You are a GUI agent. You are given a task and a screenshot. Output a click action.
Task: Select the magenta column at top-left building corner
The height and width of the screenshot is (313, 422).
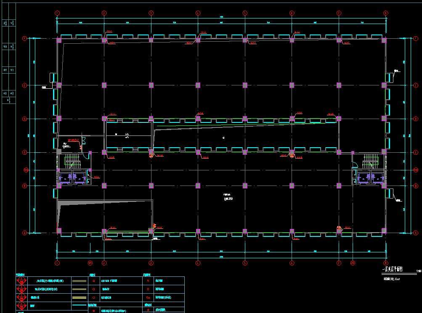click(59, 40)
